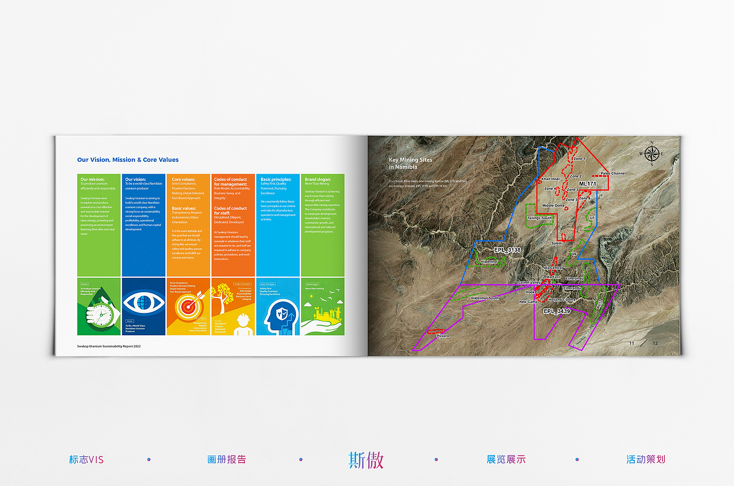Click the 'Key Mining Sites in Namibia' title
This screenshot has height=486, width=734.
(411, 163)
